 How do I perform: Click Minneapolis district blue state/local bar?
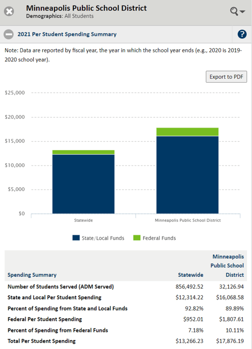point(187,175)
